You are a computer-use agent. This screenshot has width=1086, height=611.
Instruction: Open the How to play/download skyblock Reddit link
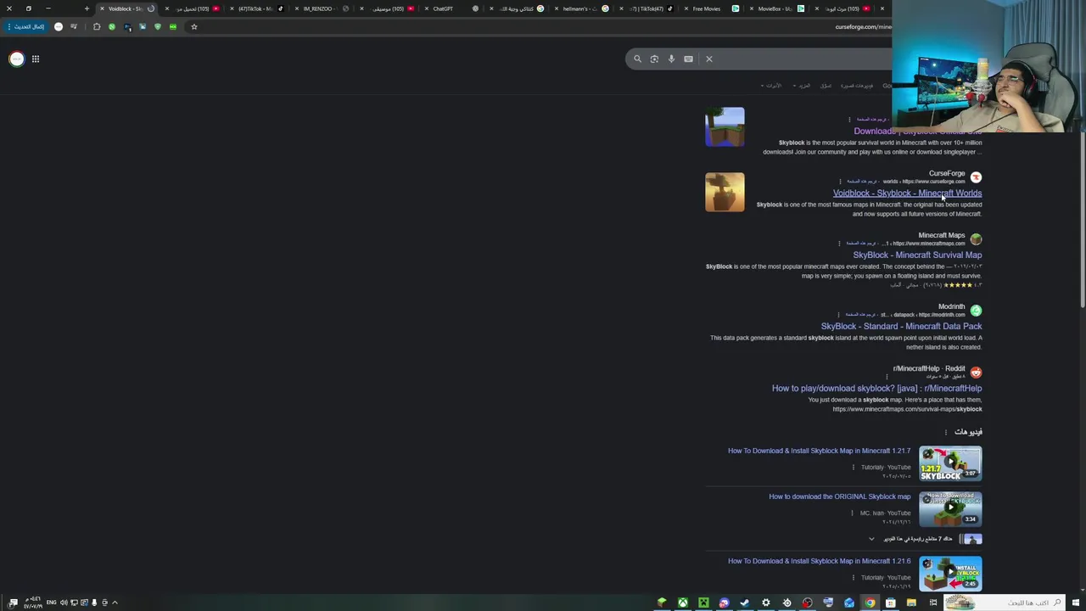pyautogui.click(x=876, y=389)
